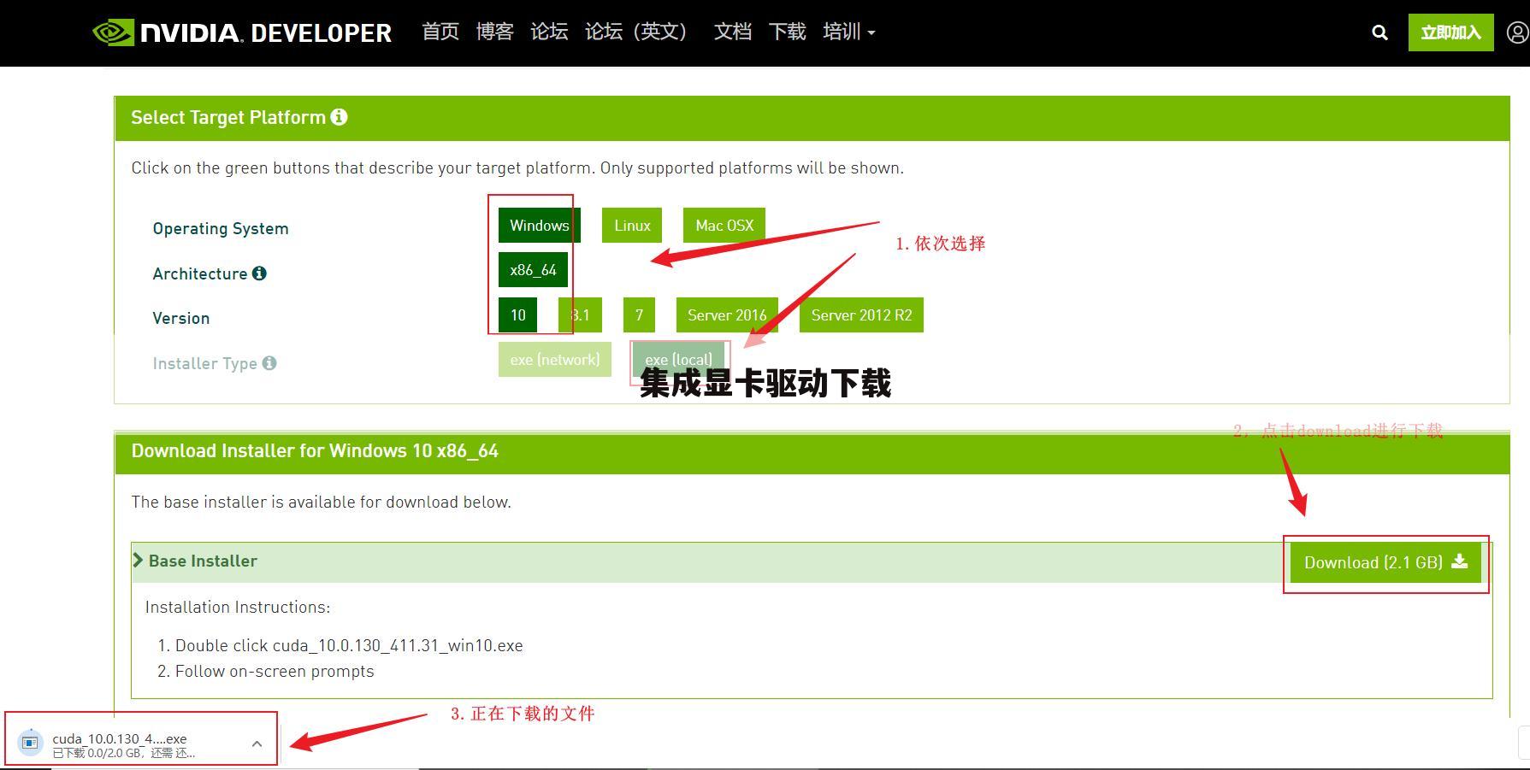Open 论坛 navigation item
Viewport: 1530px width, 770px height.
pyautogui.click(x=549, y=32)
